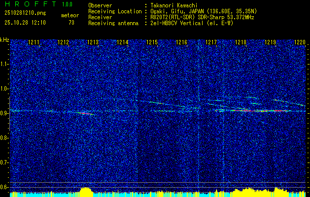Screen dimensions: 310x197
Task: Select the filename 2510281210.png
Action: pyautogui.click(x=25, y=13)
